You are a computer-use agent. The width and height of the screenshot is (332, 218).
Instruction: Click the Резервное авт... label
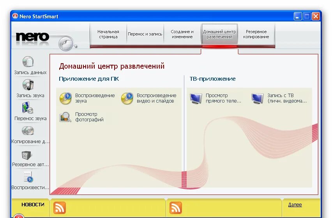[x=30, y=165]
